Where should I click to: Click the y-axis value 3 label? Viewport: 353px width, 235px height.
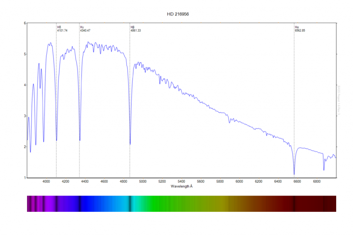point(25,116)
